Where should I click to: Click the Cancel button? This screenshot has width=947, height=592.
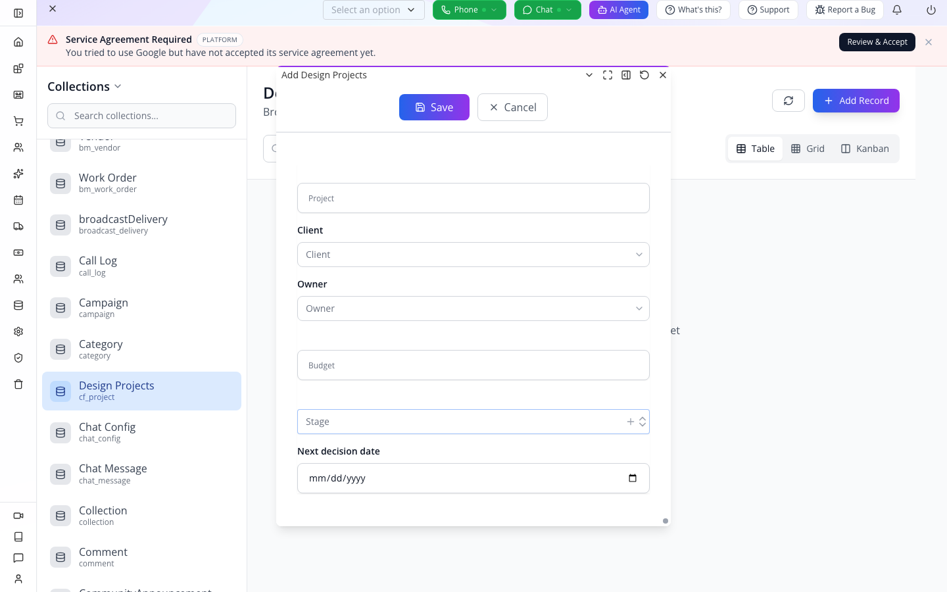pos(512,107)
